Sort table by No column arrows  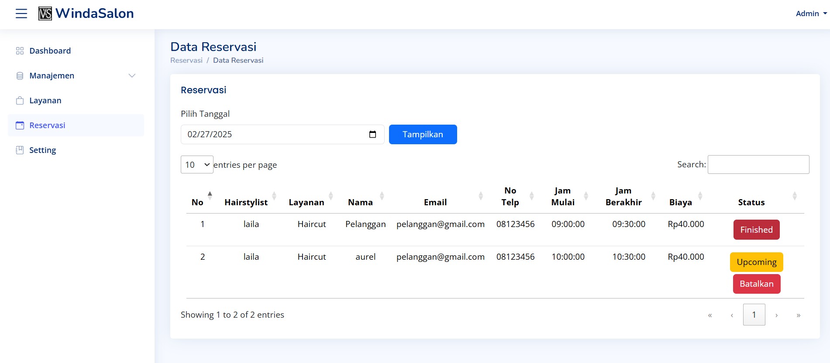(x=210, y=196)
